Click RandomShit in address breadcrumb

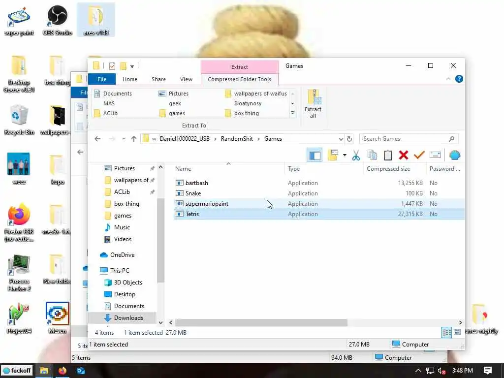237,139
